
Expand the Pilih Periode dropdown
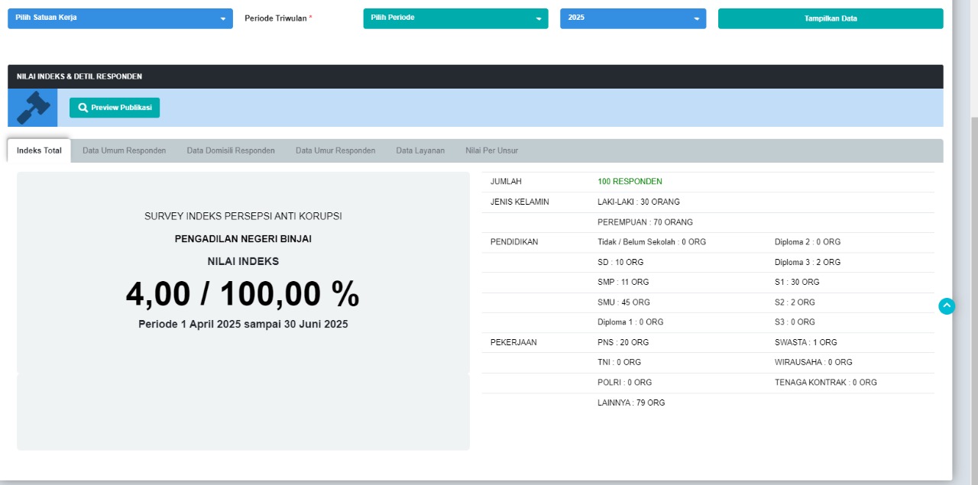point(455,18)
